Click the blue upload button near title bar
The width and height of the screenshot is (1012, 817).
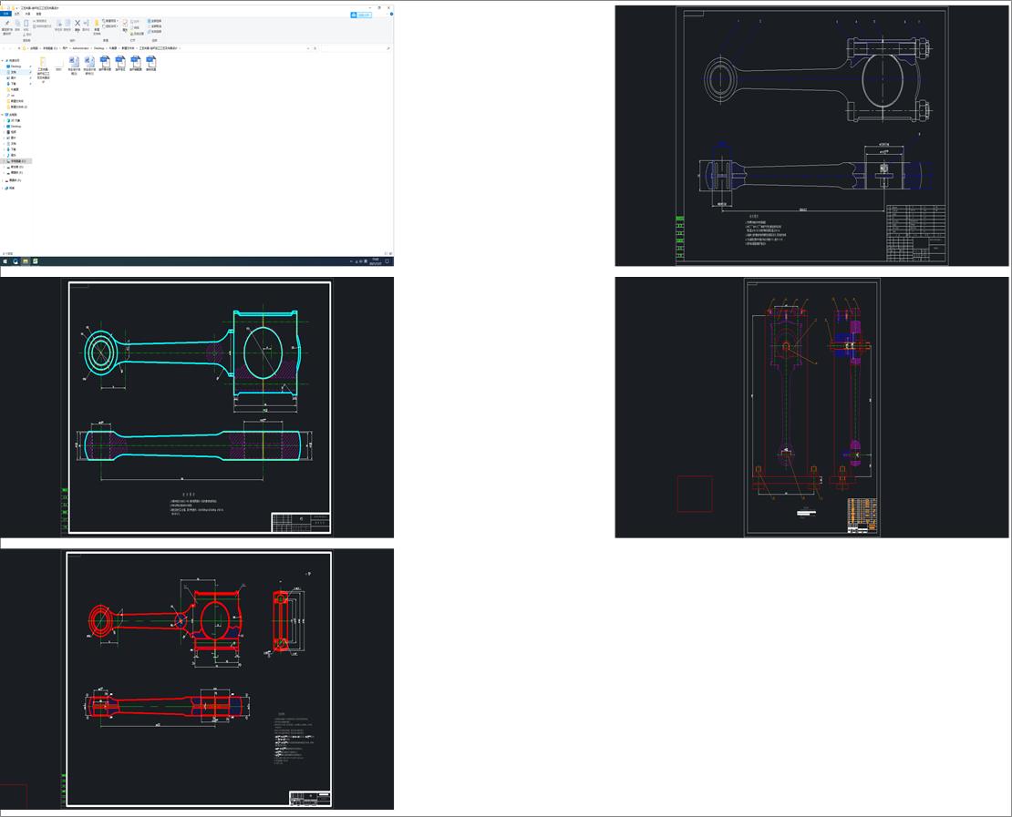point(361,15)
